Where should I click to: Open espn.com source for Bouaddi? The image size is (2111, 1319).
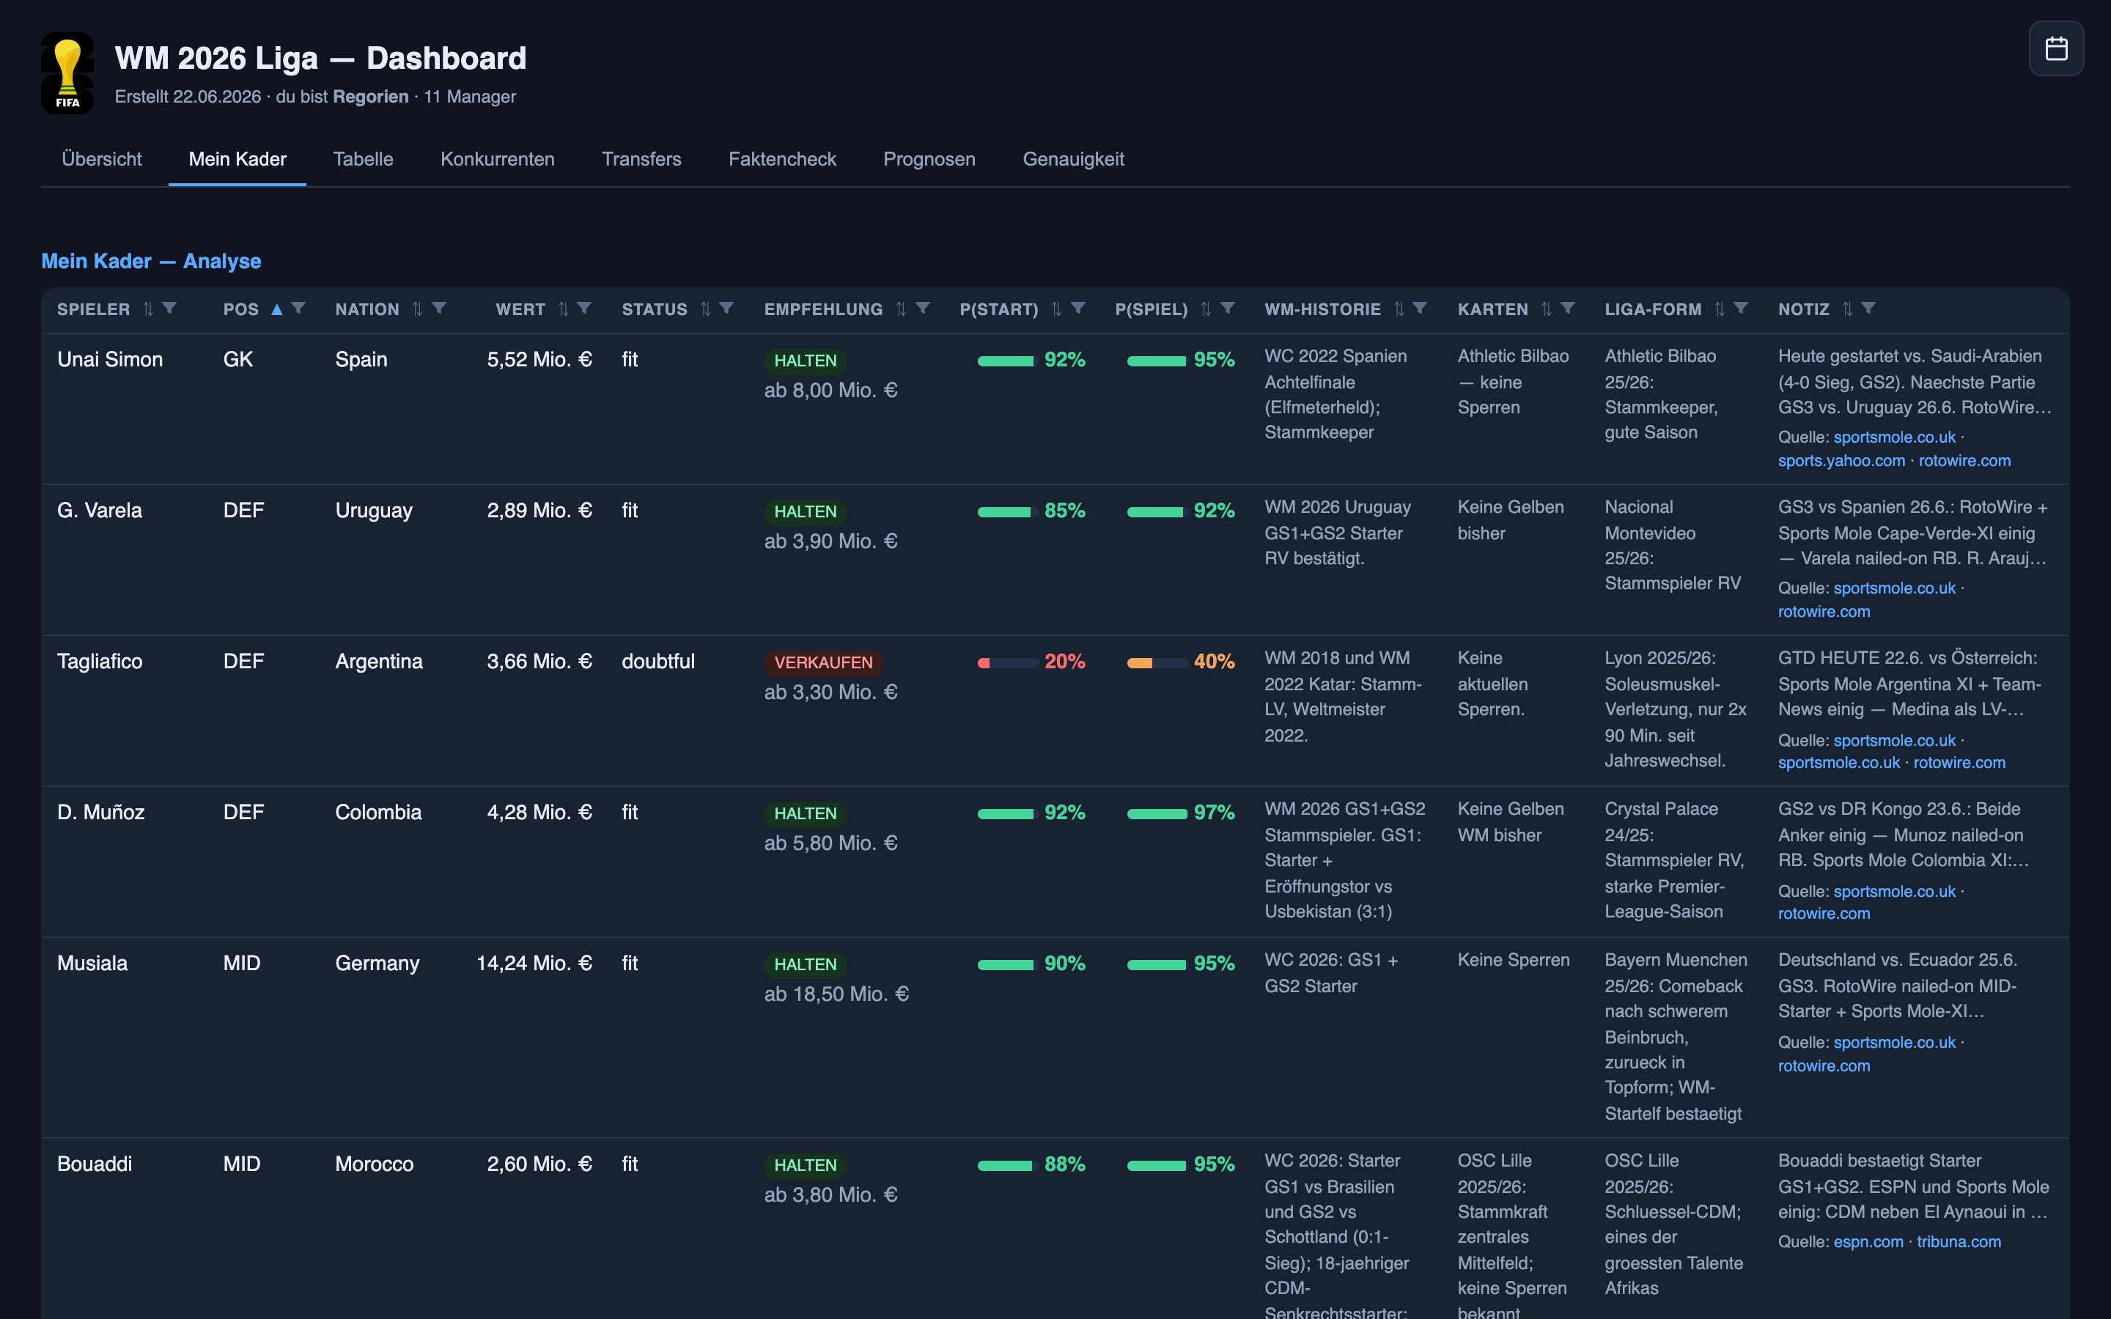(1868, 1241)
